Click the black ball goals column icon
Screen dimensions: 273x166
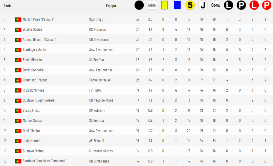pos(139,5)
